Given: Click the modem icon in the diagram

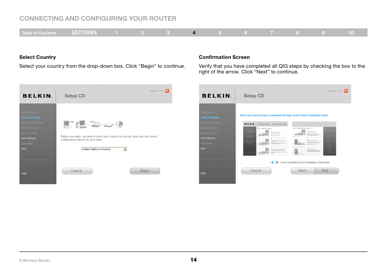Looking at the screenshot, I should click(108, 125).
